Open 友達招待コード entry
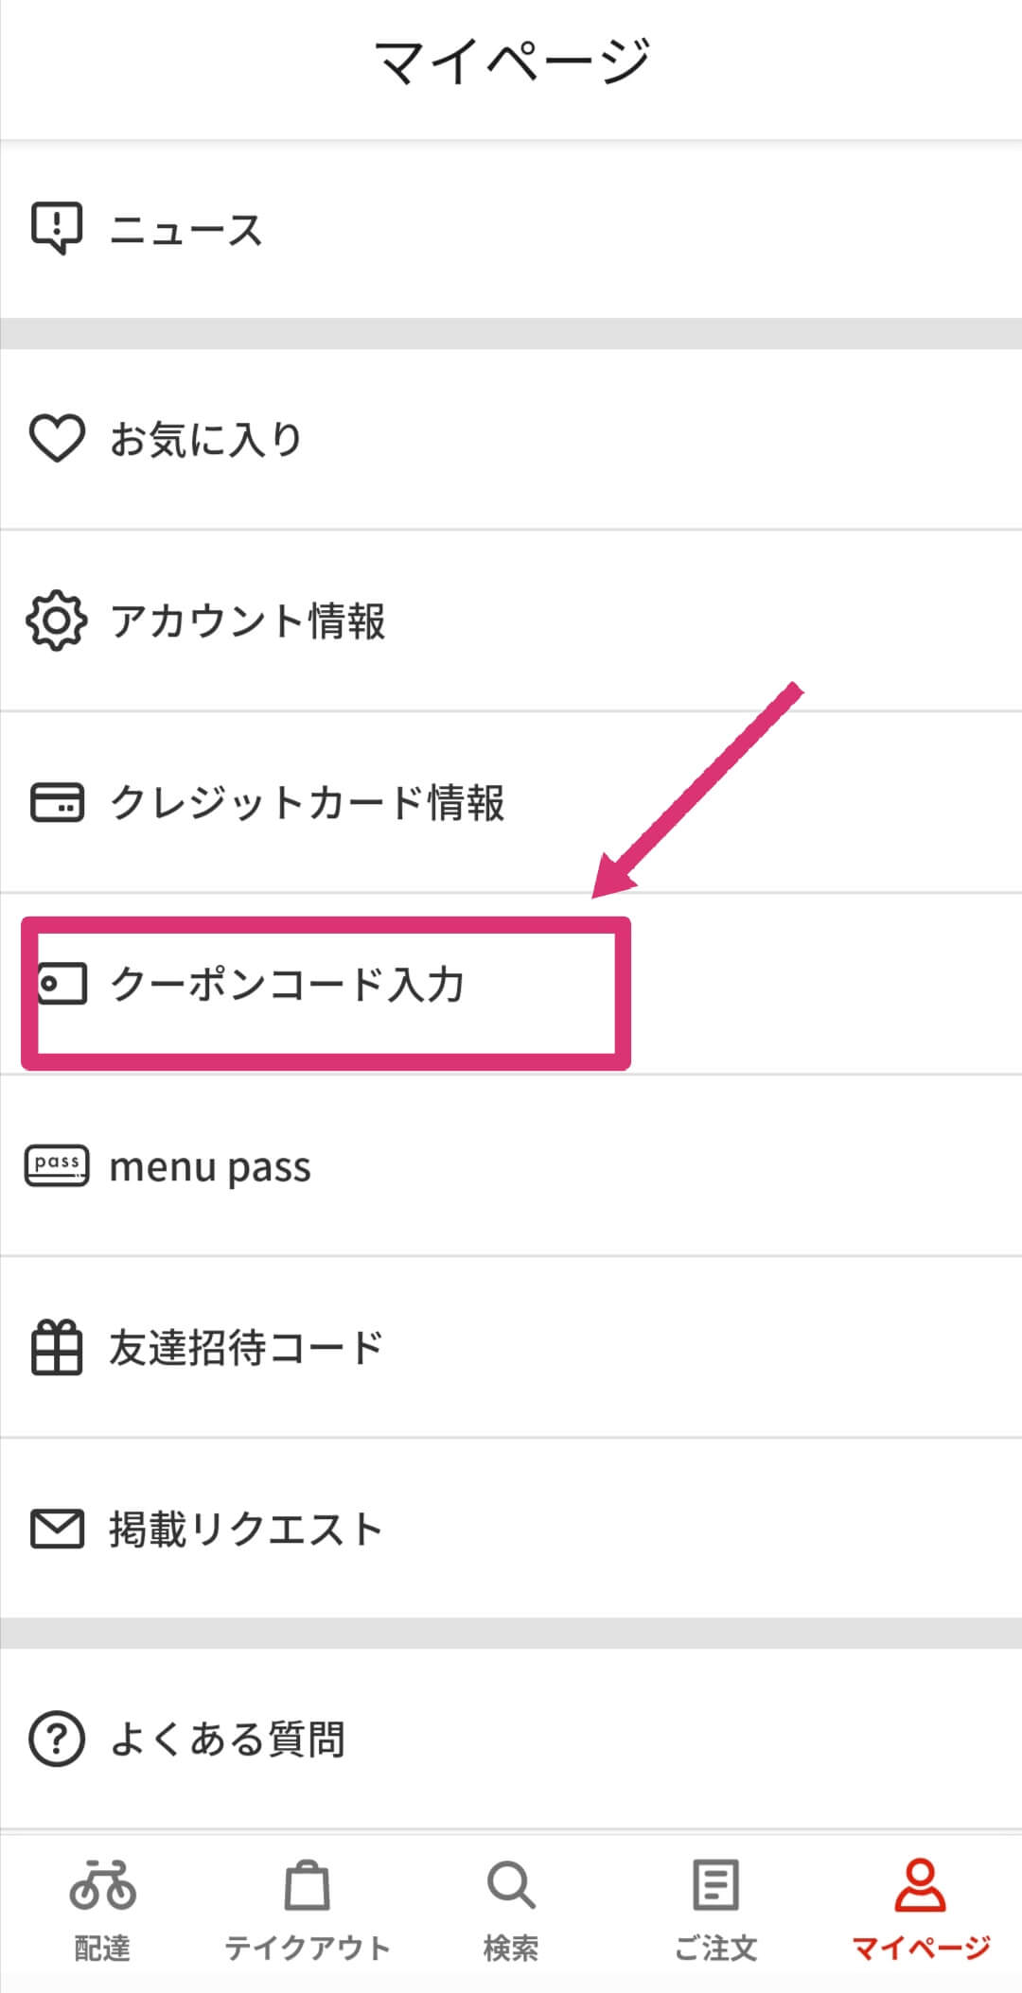The image size is (1022, 1993). pos(511,1347)
